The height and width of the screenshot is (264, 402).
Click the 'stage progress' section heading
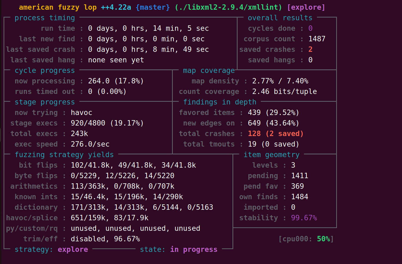pyautogui.click(x=45, y=102)
